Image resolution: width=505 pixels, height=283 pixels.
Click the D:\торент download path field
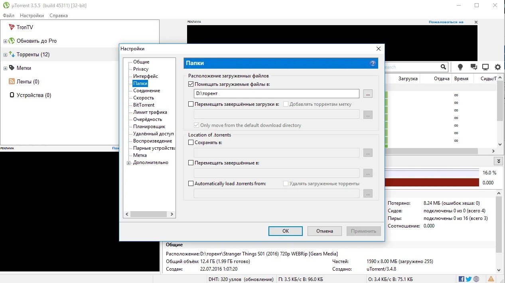(276, 93)
